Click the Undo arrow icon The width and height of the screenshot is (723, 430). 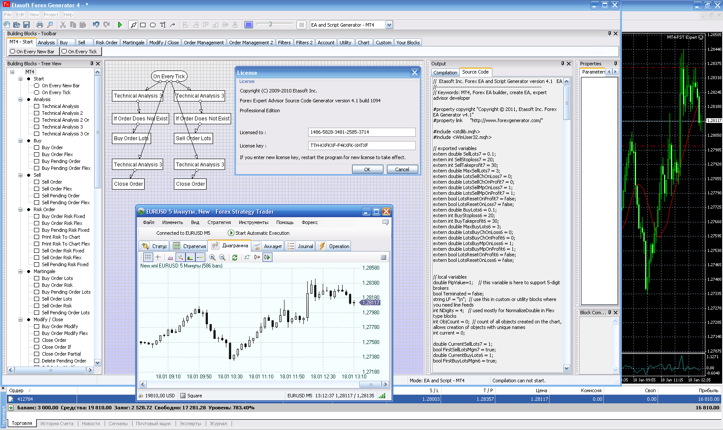pos(96,25)
